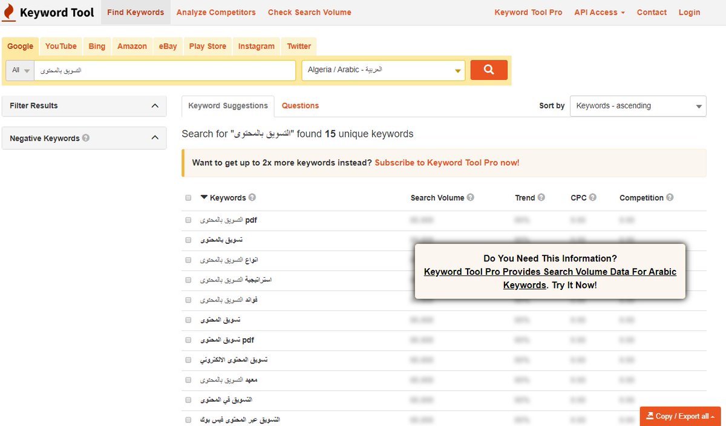Click the Arabic Keywords search volume popup link
Image resolution: width=726 pixels, height=426 pixels.
point(550,278)
